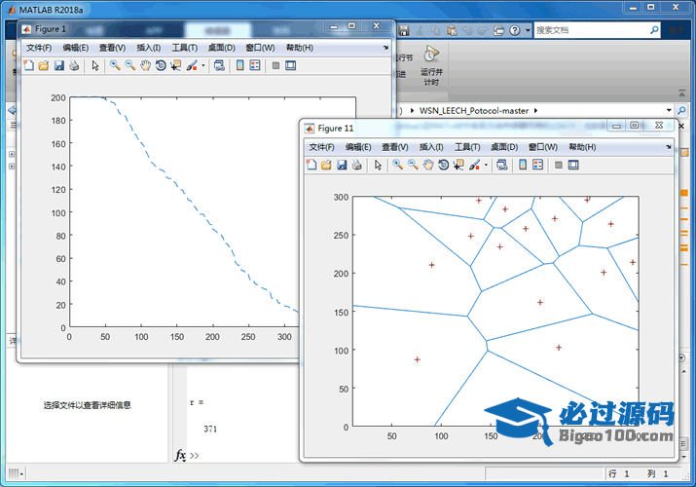The image size is (696, 487).
Task: Select Brush data tool in Figure 1
Action: pos(192,65)
